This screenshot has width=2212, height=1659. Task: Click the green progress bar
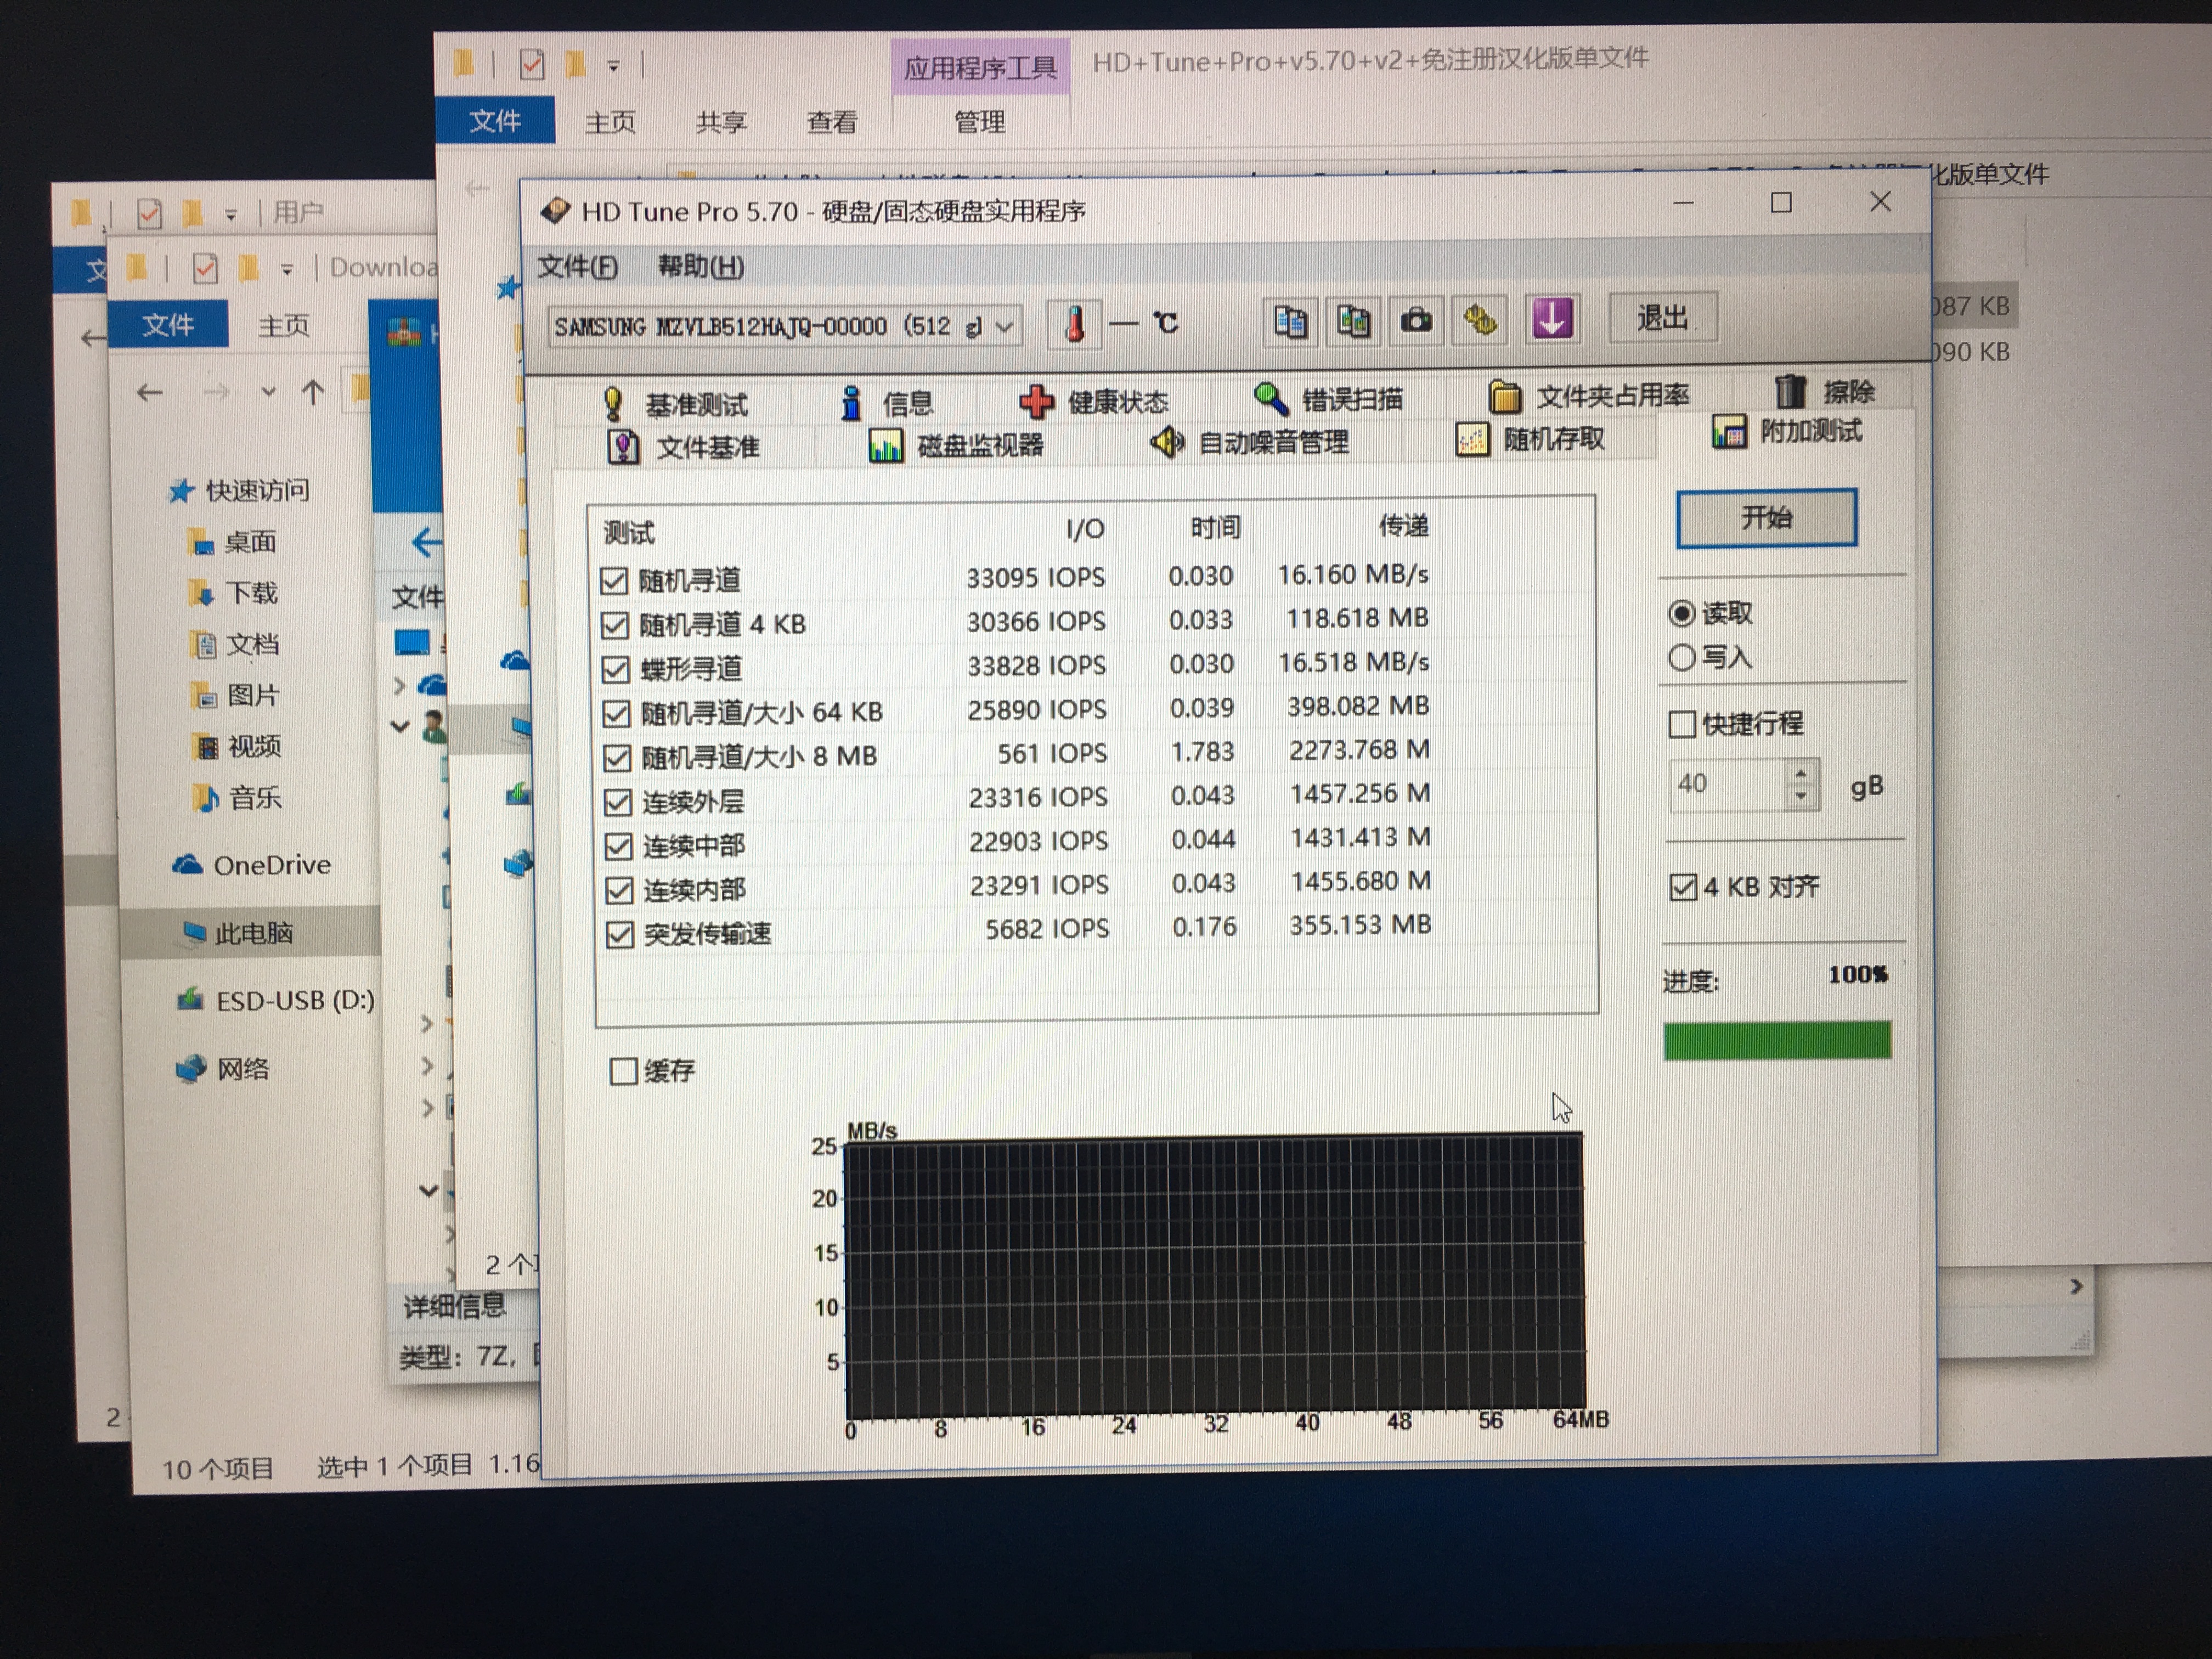point(1777,1040)
